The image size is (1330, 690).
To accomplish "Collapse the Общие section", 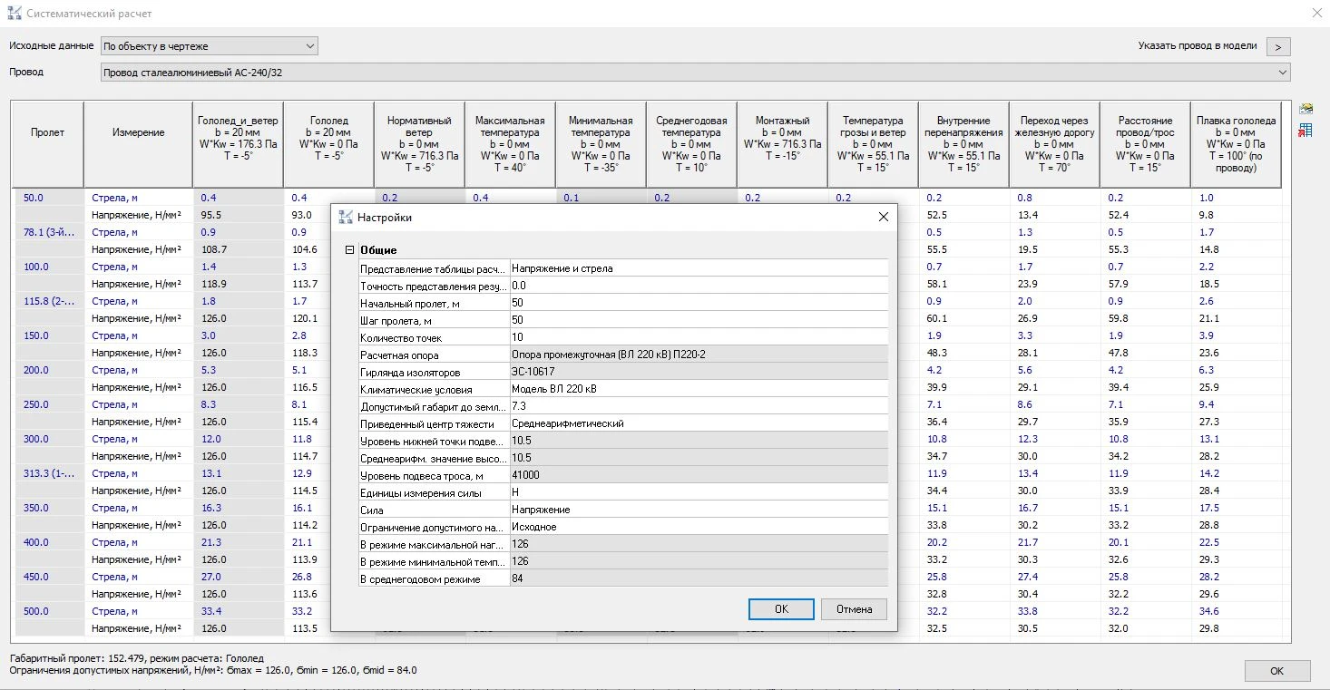I will 349,250.
